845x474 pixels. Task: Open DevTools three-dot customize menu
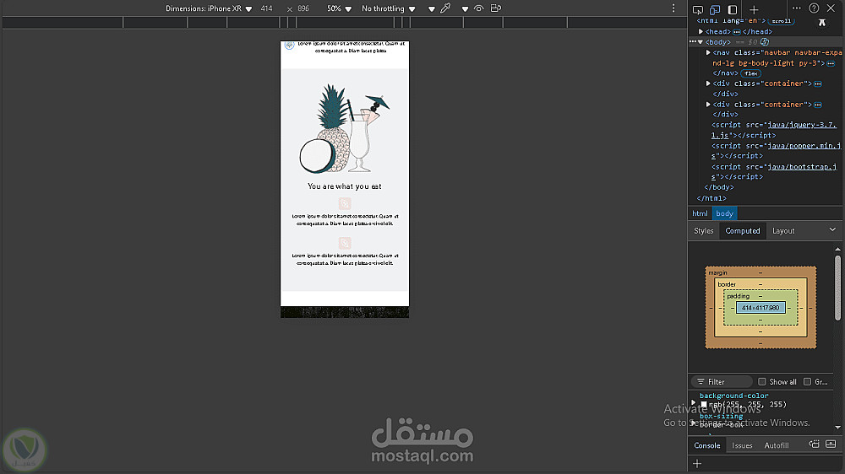(x=797, y=8)
